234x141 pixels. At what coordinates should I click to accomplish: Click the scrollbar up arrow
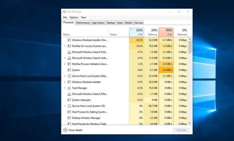(x=190, y=39)
